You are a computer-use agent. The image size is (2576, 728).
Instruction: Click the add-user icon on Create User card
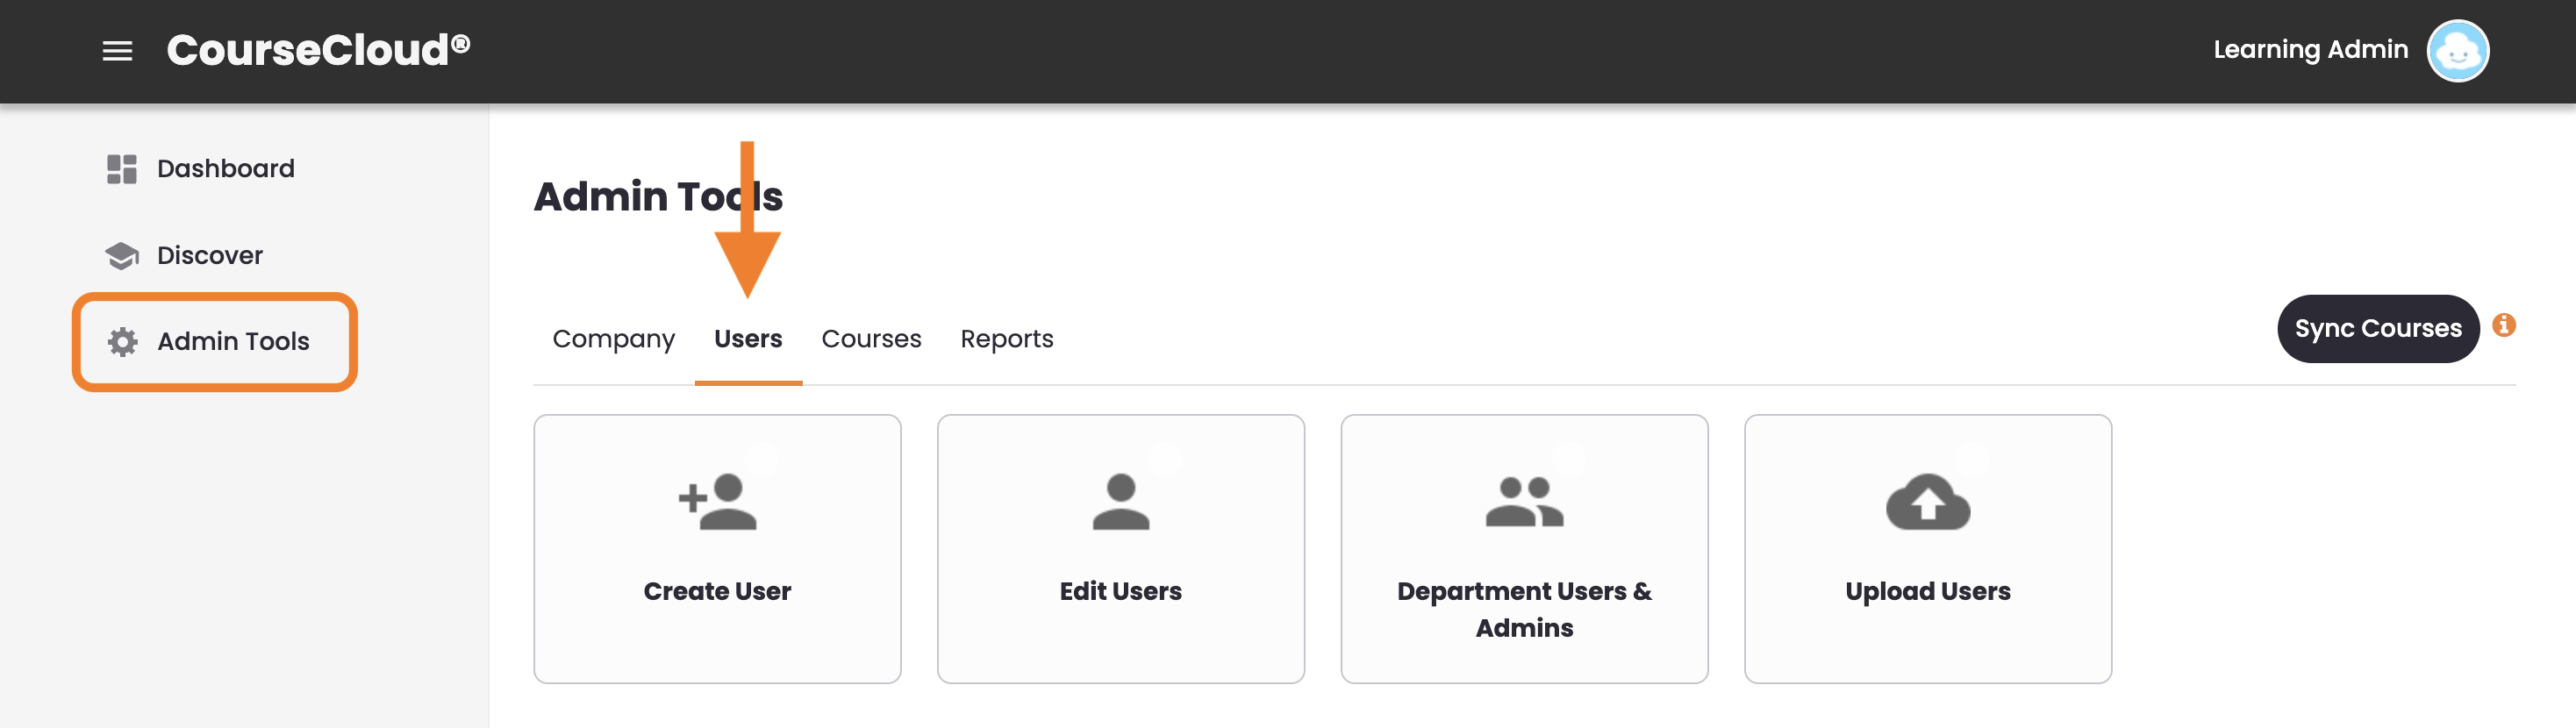(x=717, y=502)
